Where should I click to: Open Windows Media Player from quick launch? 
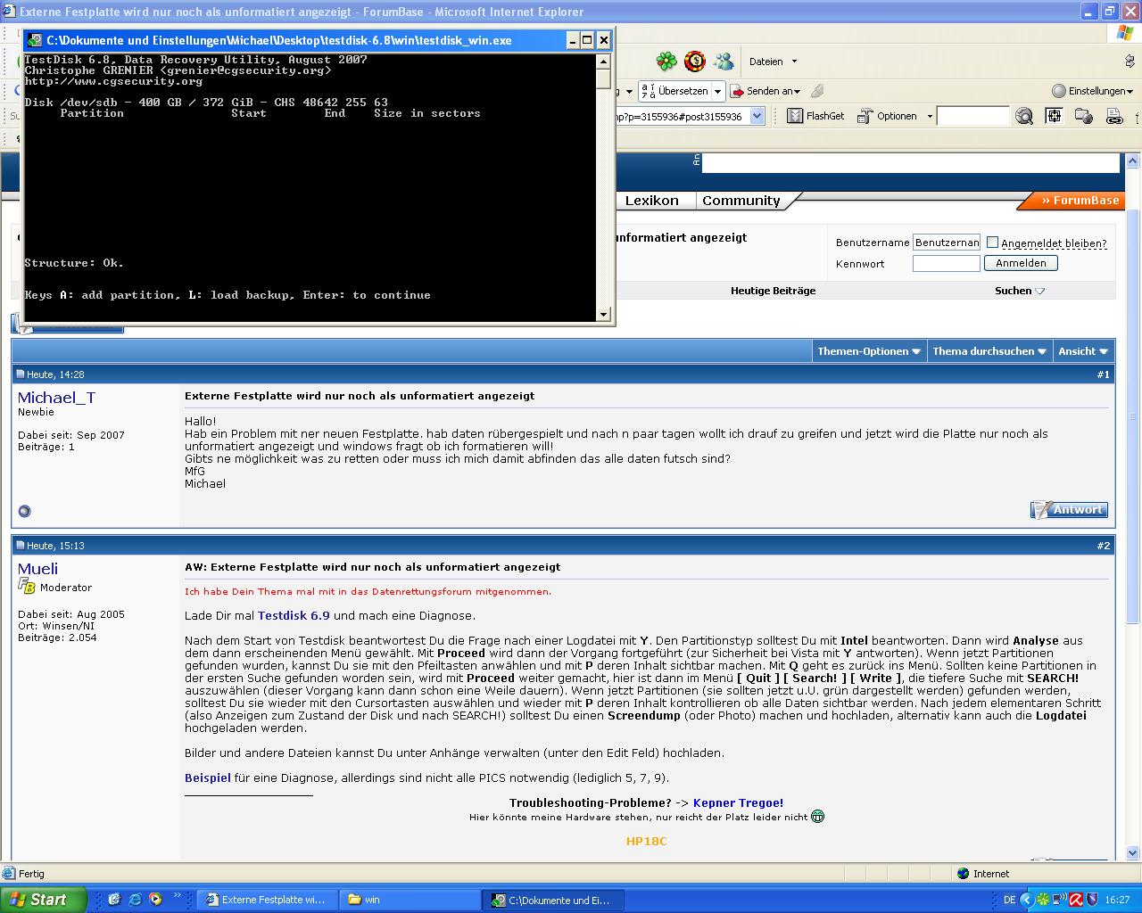155,900
